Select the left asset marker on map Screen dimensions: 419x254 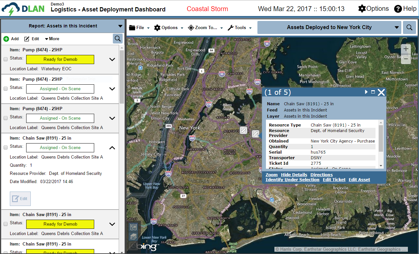243,130
